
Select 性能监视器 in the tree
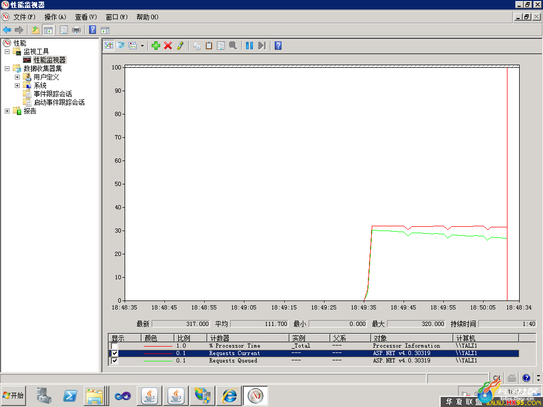pos(49,60)
